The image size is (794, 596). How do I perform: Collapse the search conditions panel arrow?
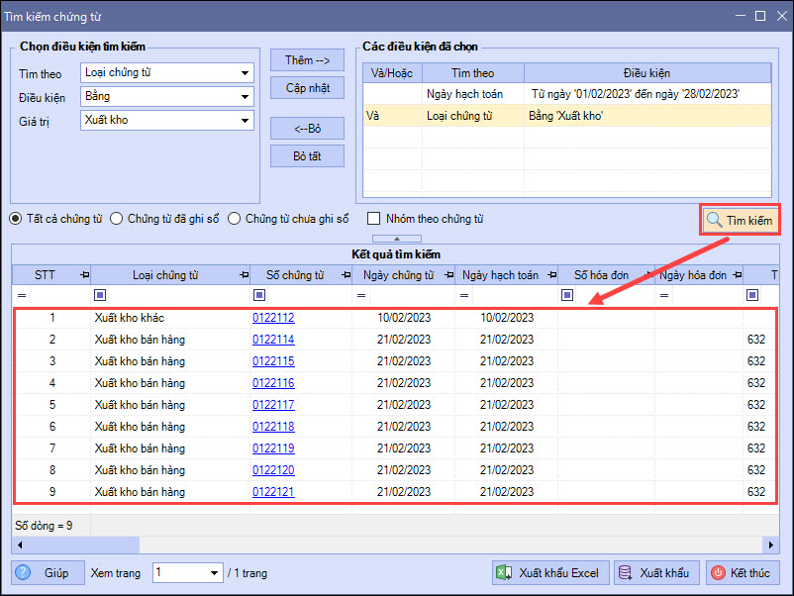(394, 239)
